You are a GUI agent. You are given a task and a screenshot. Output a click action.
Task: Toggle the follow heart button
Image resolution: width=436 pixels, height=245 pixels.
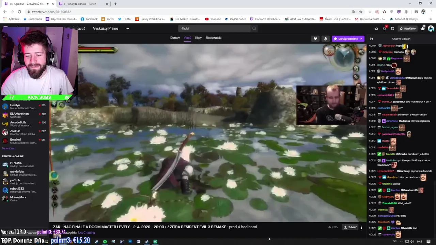(x=315, y=39)
